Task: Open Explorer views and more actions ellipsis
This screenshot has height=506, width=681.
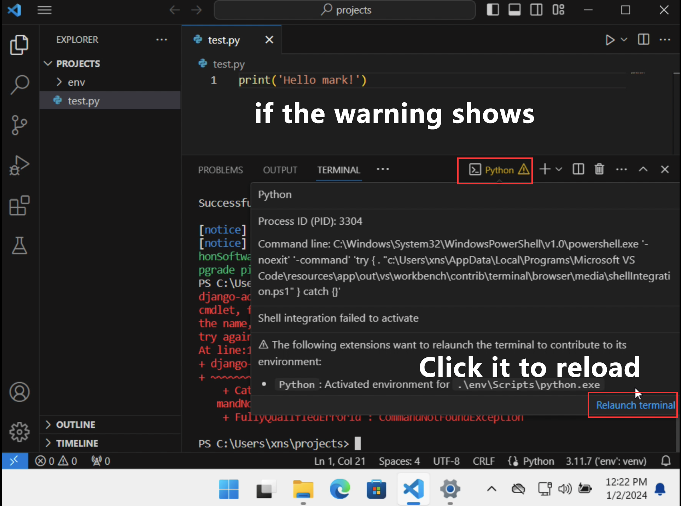Action: tap(162, 40)
